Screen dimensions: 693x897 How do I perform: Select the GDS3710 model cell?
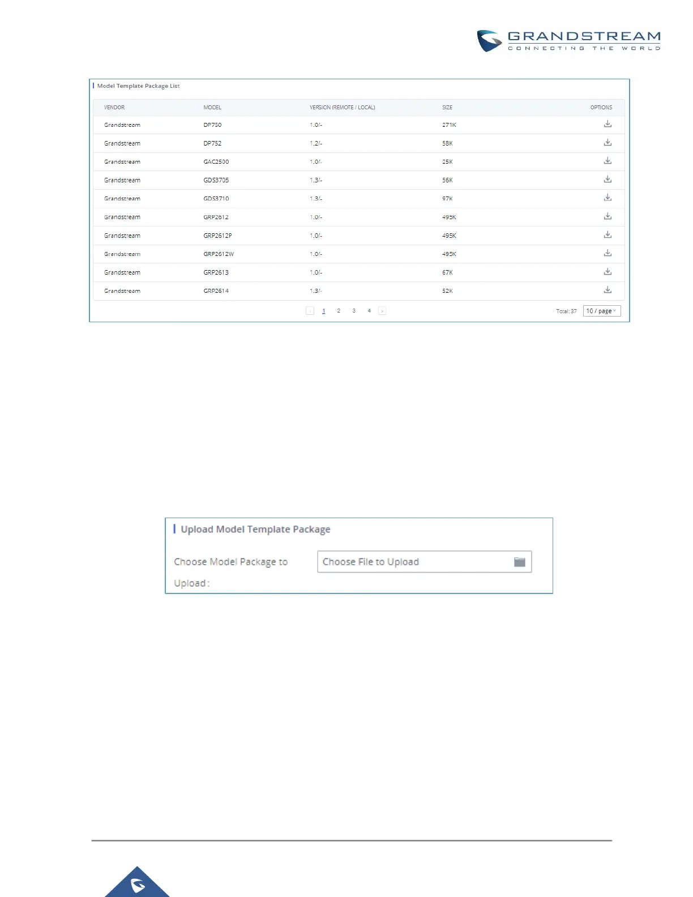point(216,199)
